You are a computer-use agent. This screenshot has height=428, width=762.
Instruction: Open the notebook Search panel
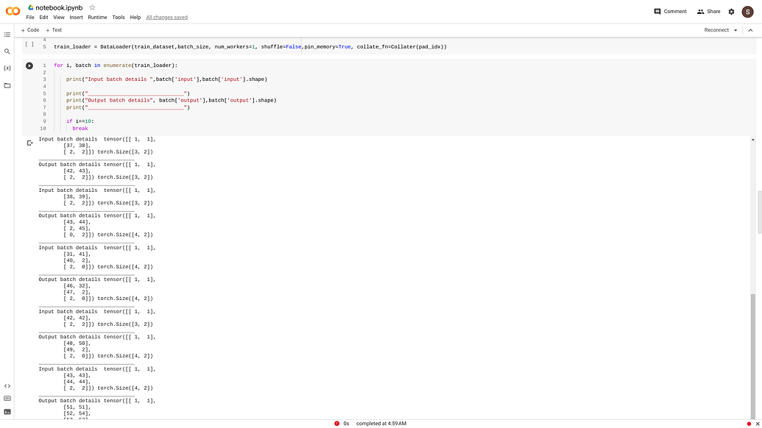coord(7,51)
